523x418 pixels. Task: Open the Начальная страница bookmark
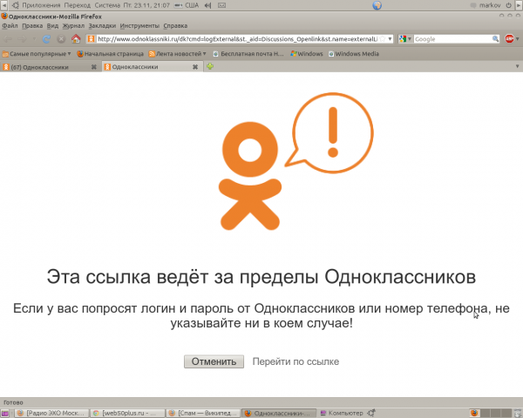click(x=110, y=54)
